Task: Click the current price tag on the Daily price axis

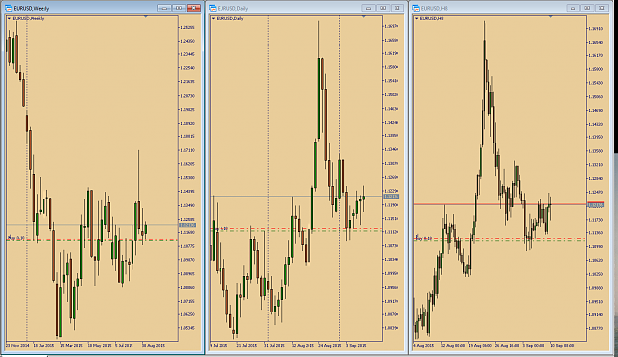Action: tap(391, 196)
